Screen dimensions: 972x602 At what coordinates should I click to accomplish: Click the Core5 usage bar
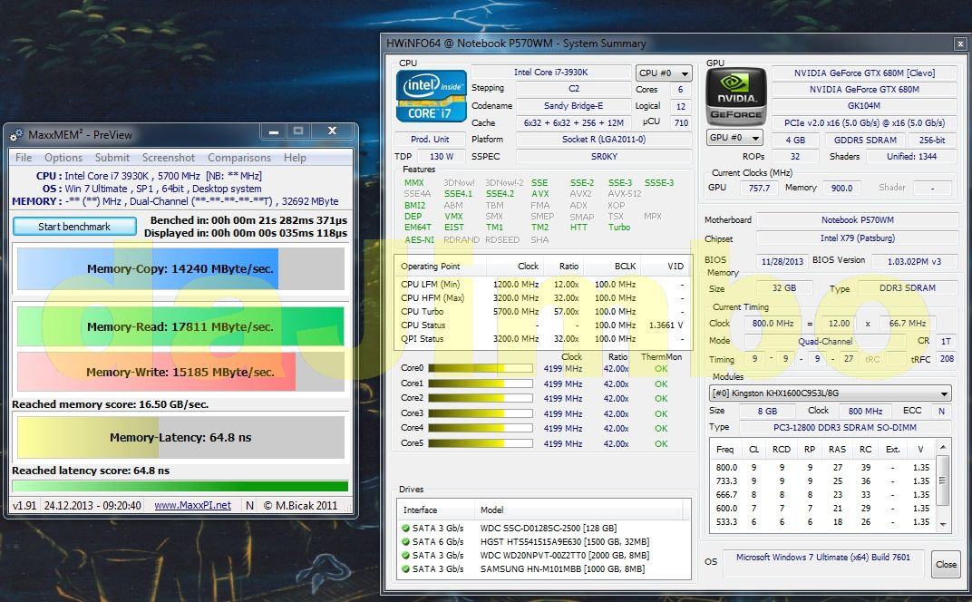tap(481, 443)
